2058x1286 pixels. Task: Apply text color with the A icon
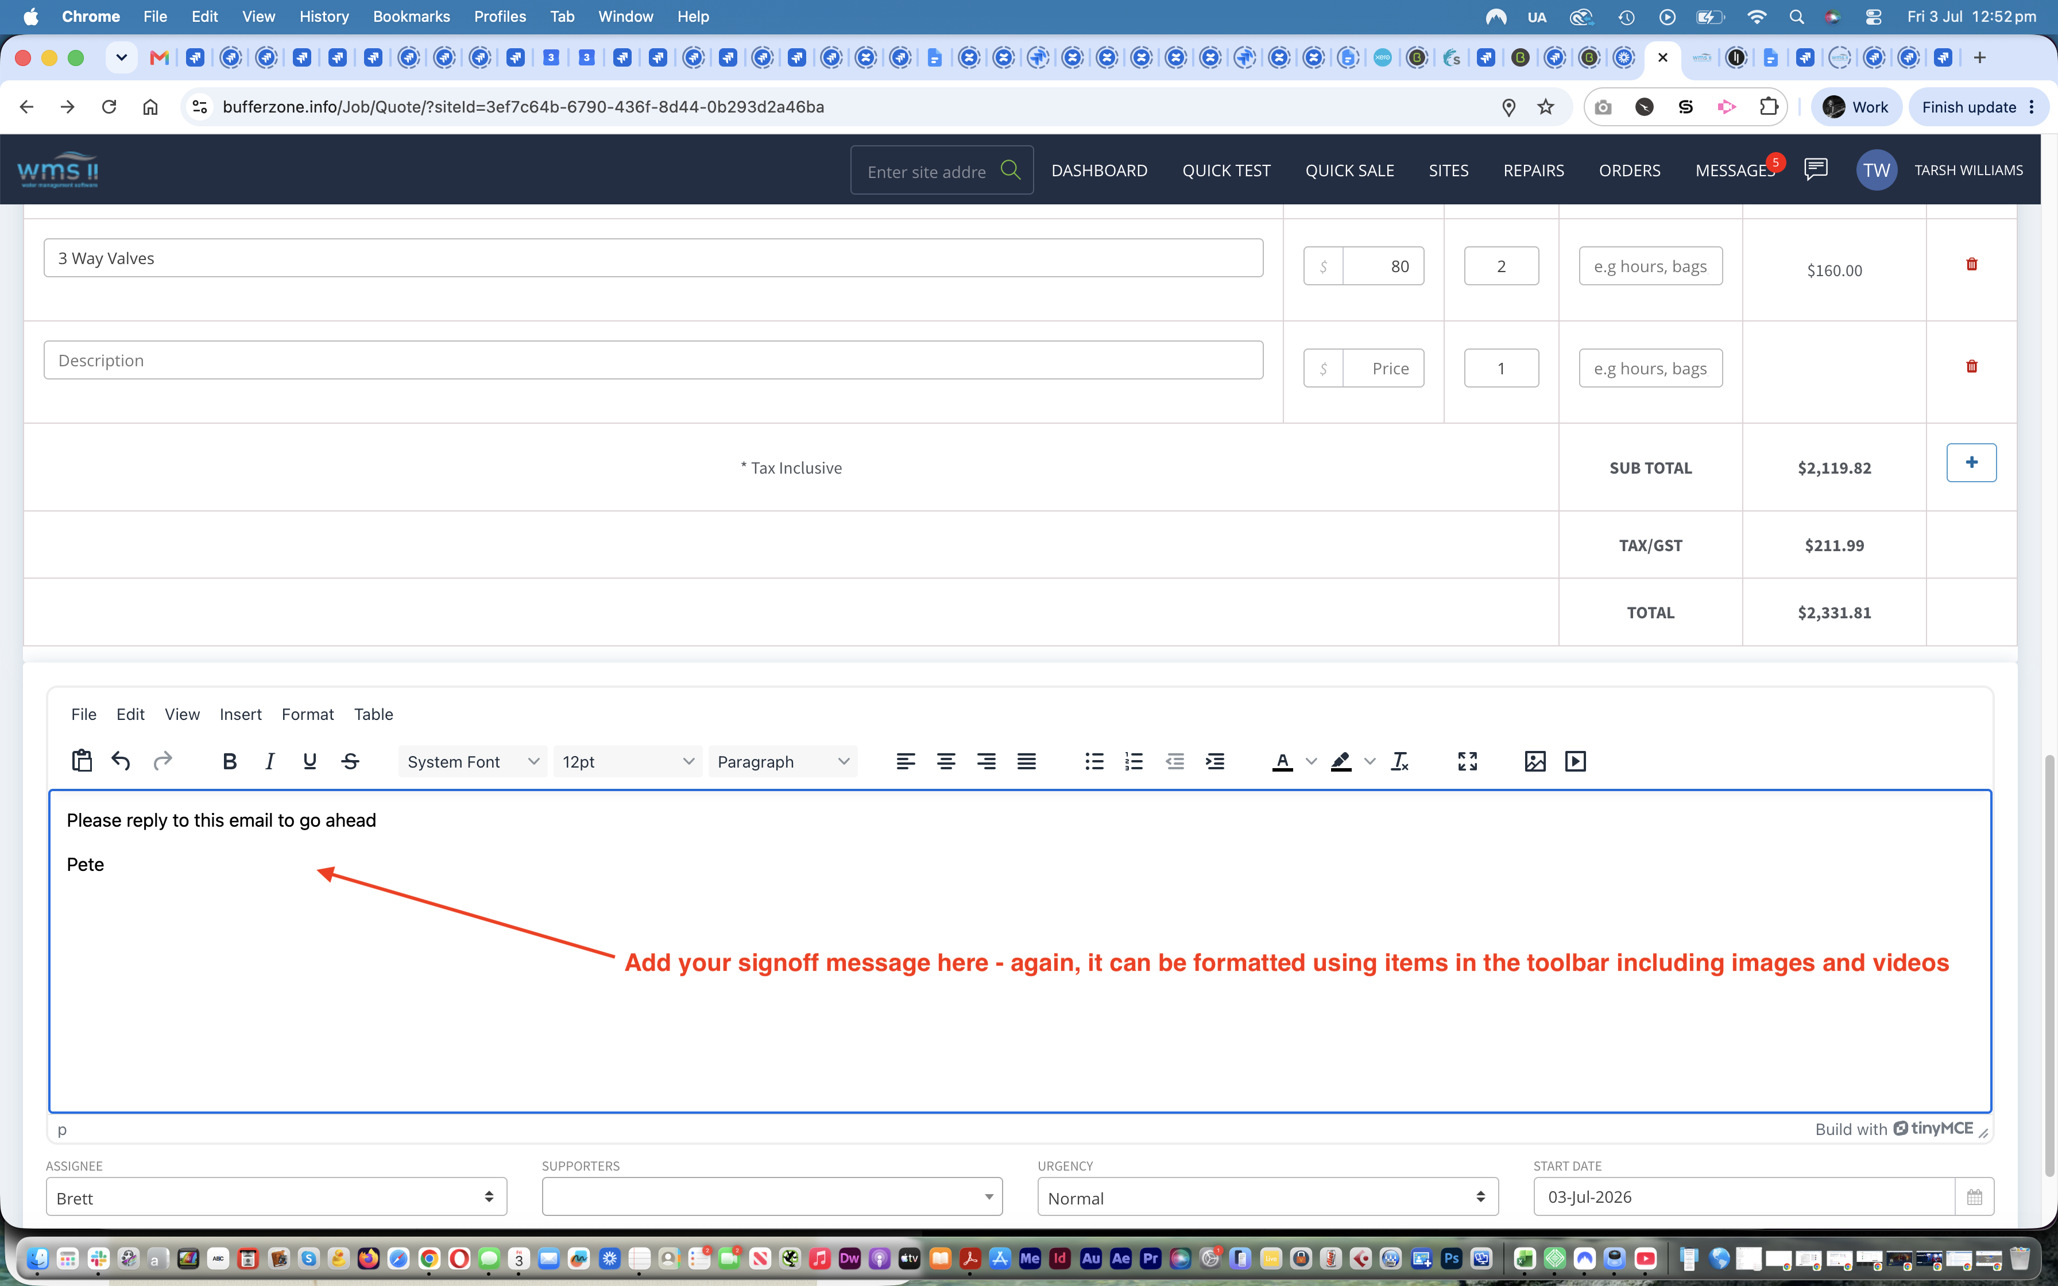(x=1282, y=761)
